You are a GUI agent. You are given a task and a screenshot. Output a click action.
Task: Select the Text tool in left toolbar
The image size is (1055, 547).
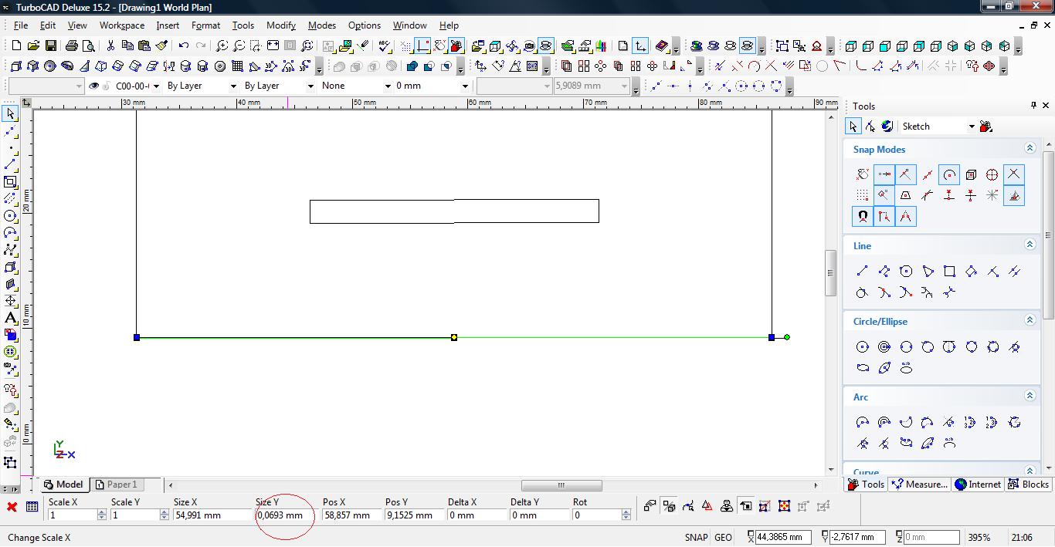10,318
